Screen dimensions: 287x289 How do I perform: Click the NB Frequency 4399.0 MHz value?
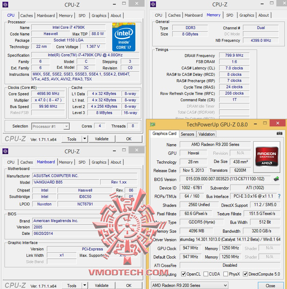point(261,40)
